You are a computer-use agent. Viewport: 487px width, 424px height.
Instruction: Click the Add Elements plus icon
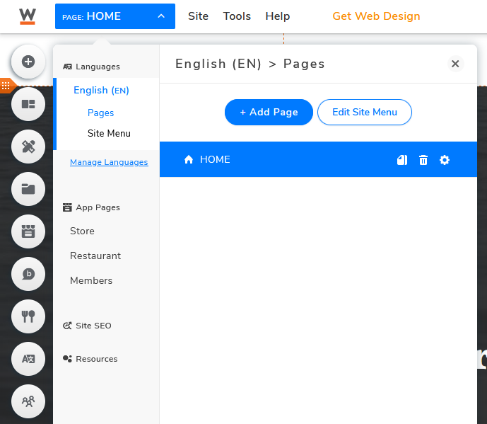click(x=28, y=62)
